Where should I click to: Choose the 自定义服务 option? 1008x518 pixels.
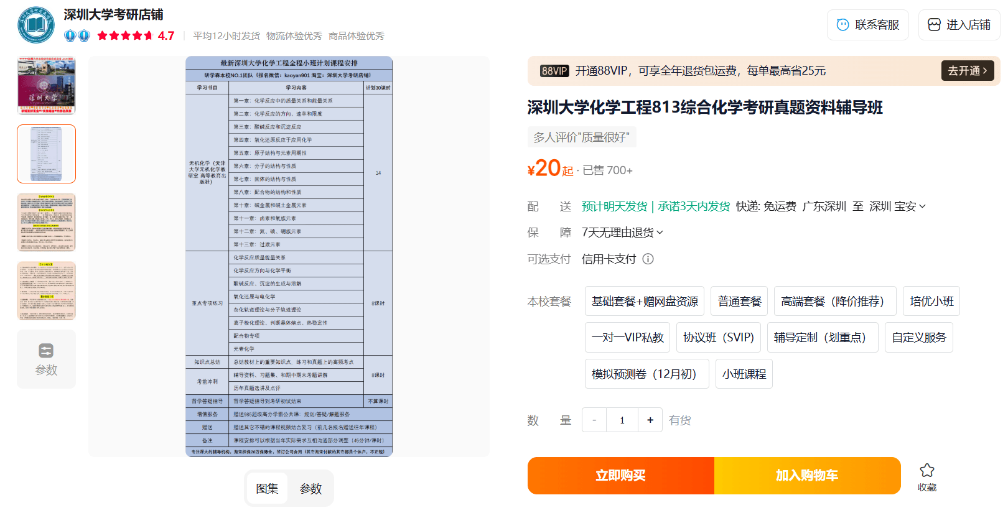click(919, 338)
